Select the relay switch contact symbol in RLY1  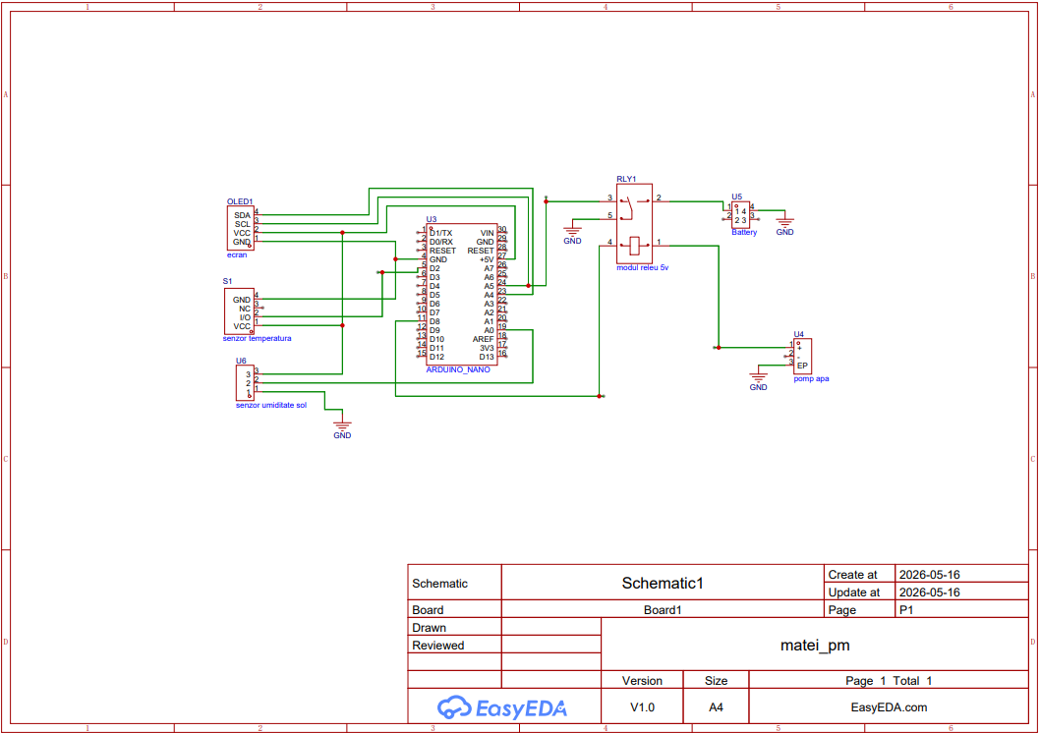pyautogui.click(x=634, y=208)
